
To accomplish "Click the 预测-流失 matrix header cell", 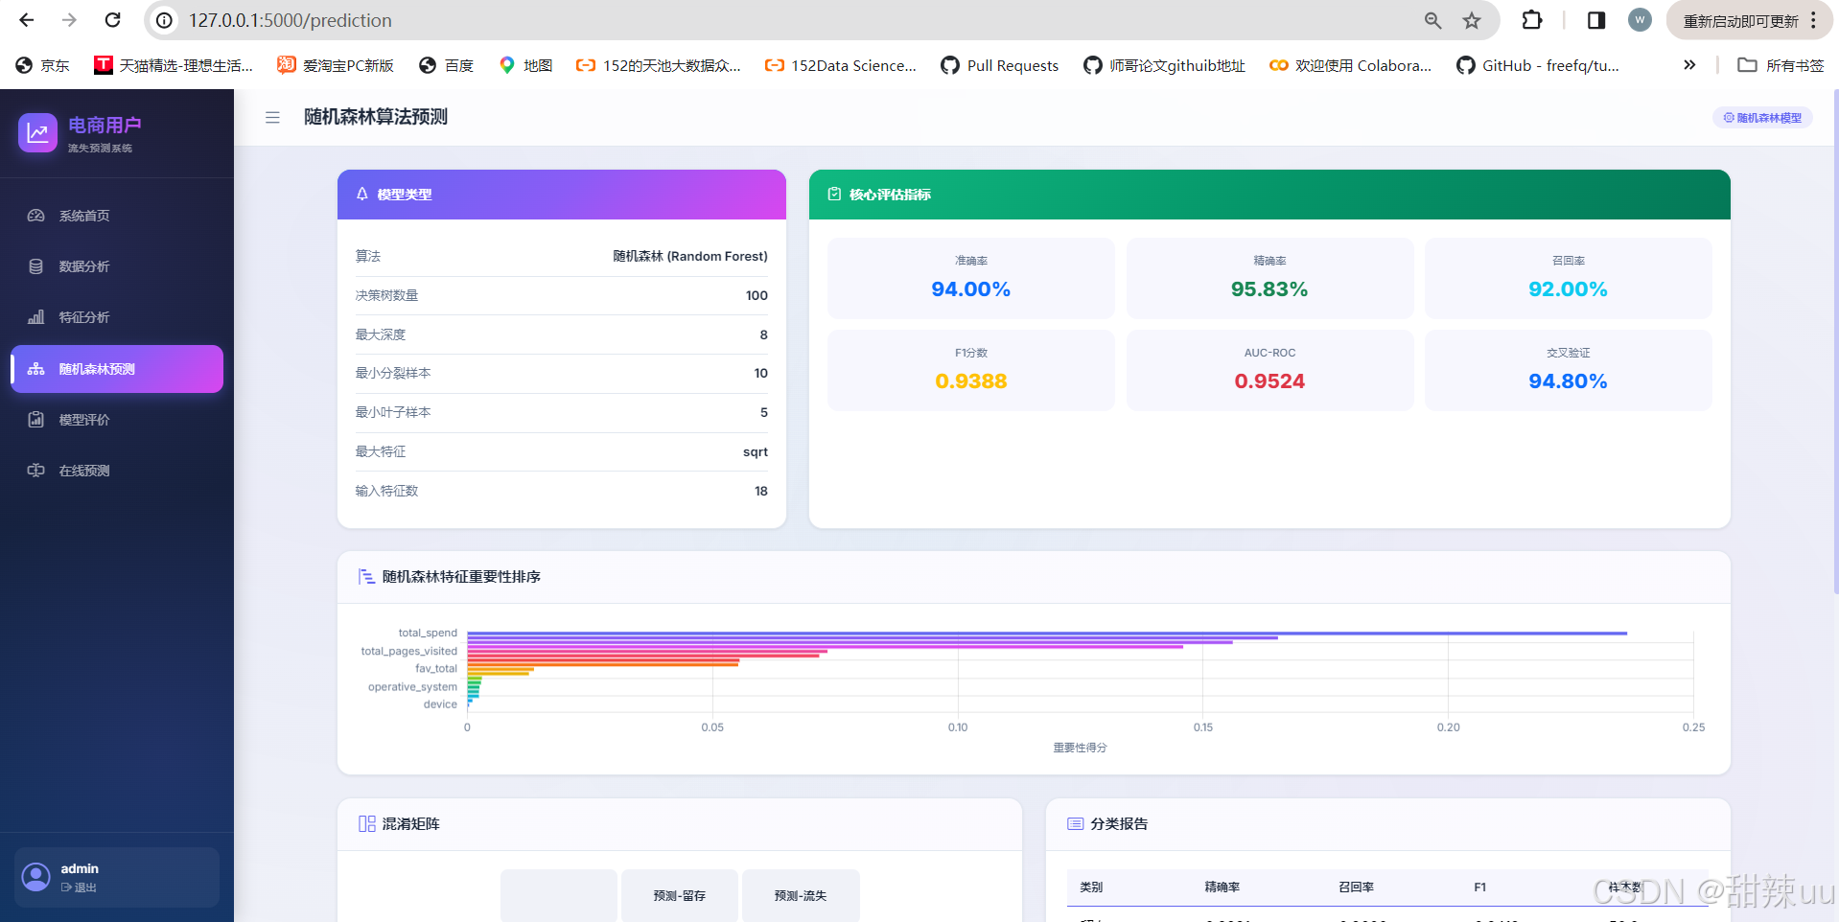I will click(801, 895).
